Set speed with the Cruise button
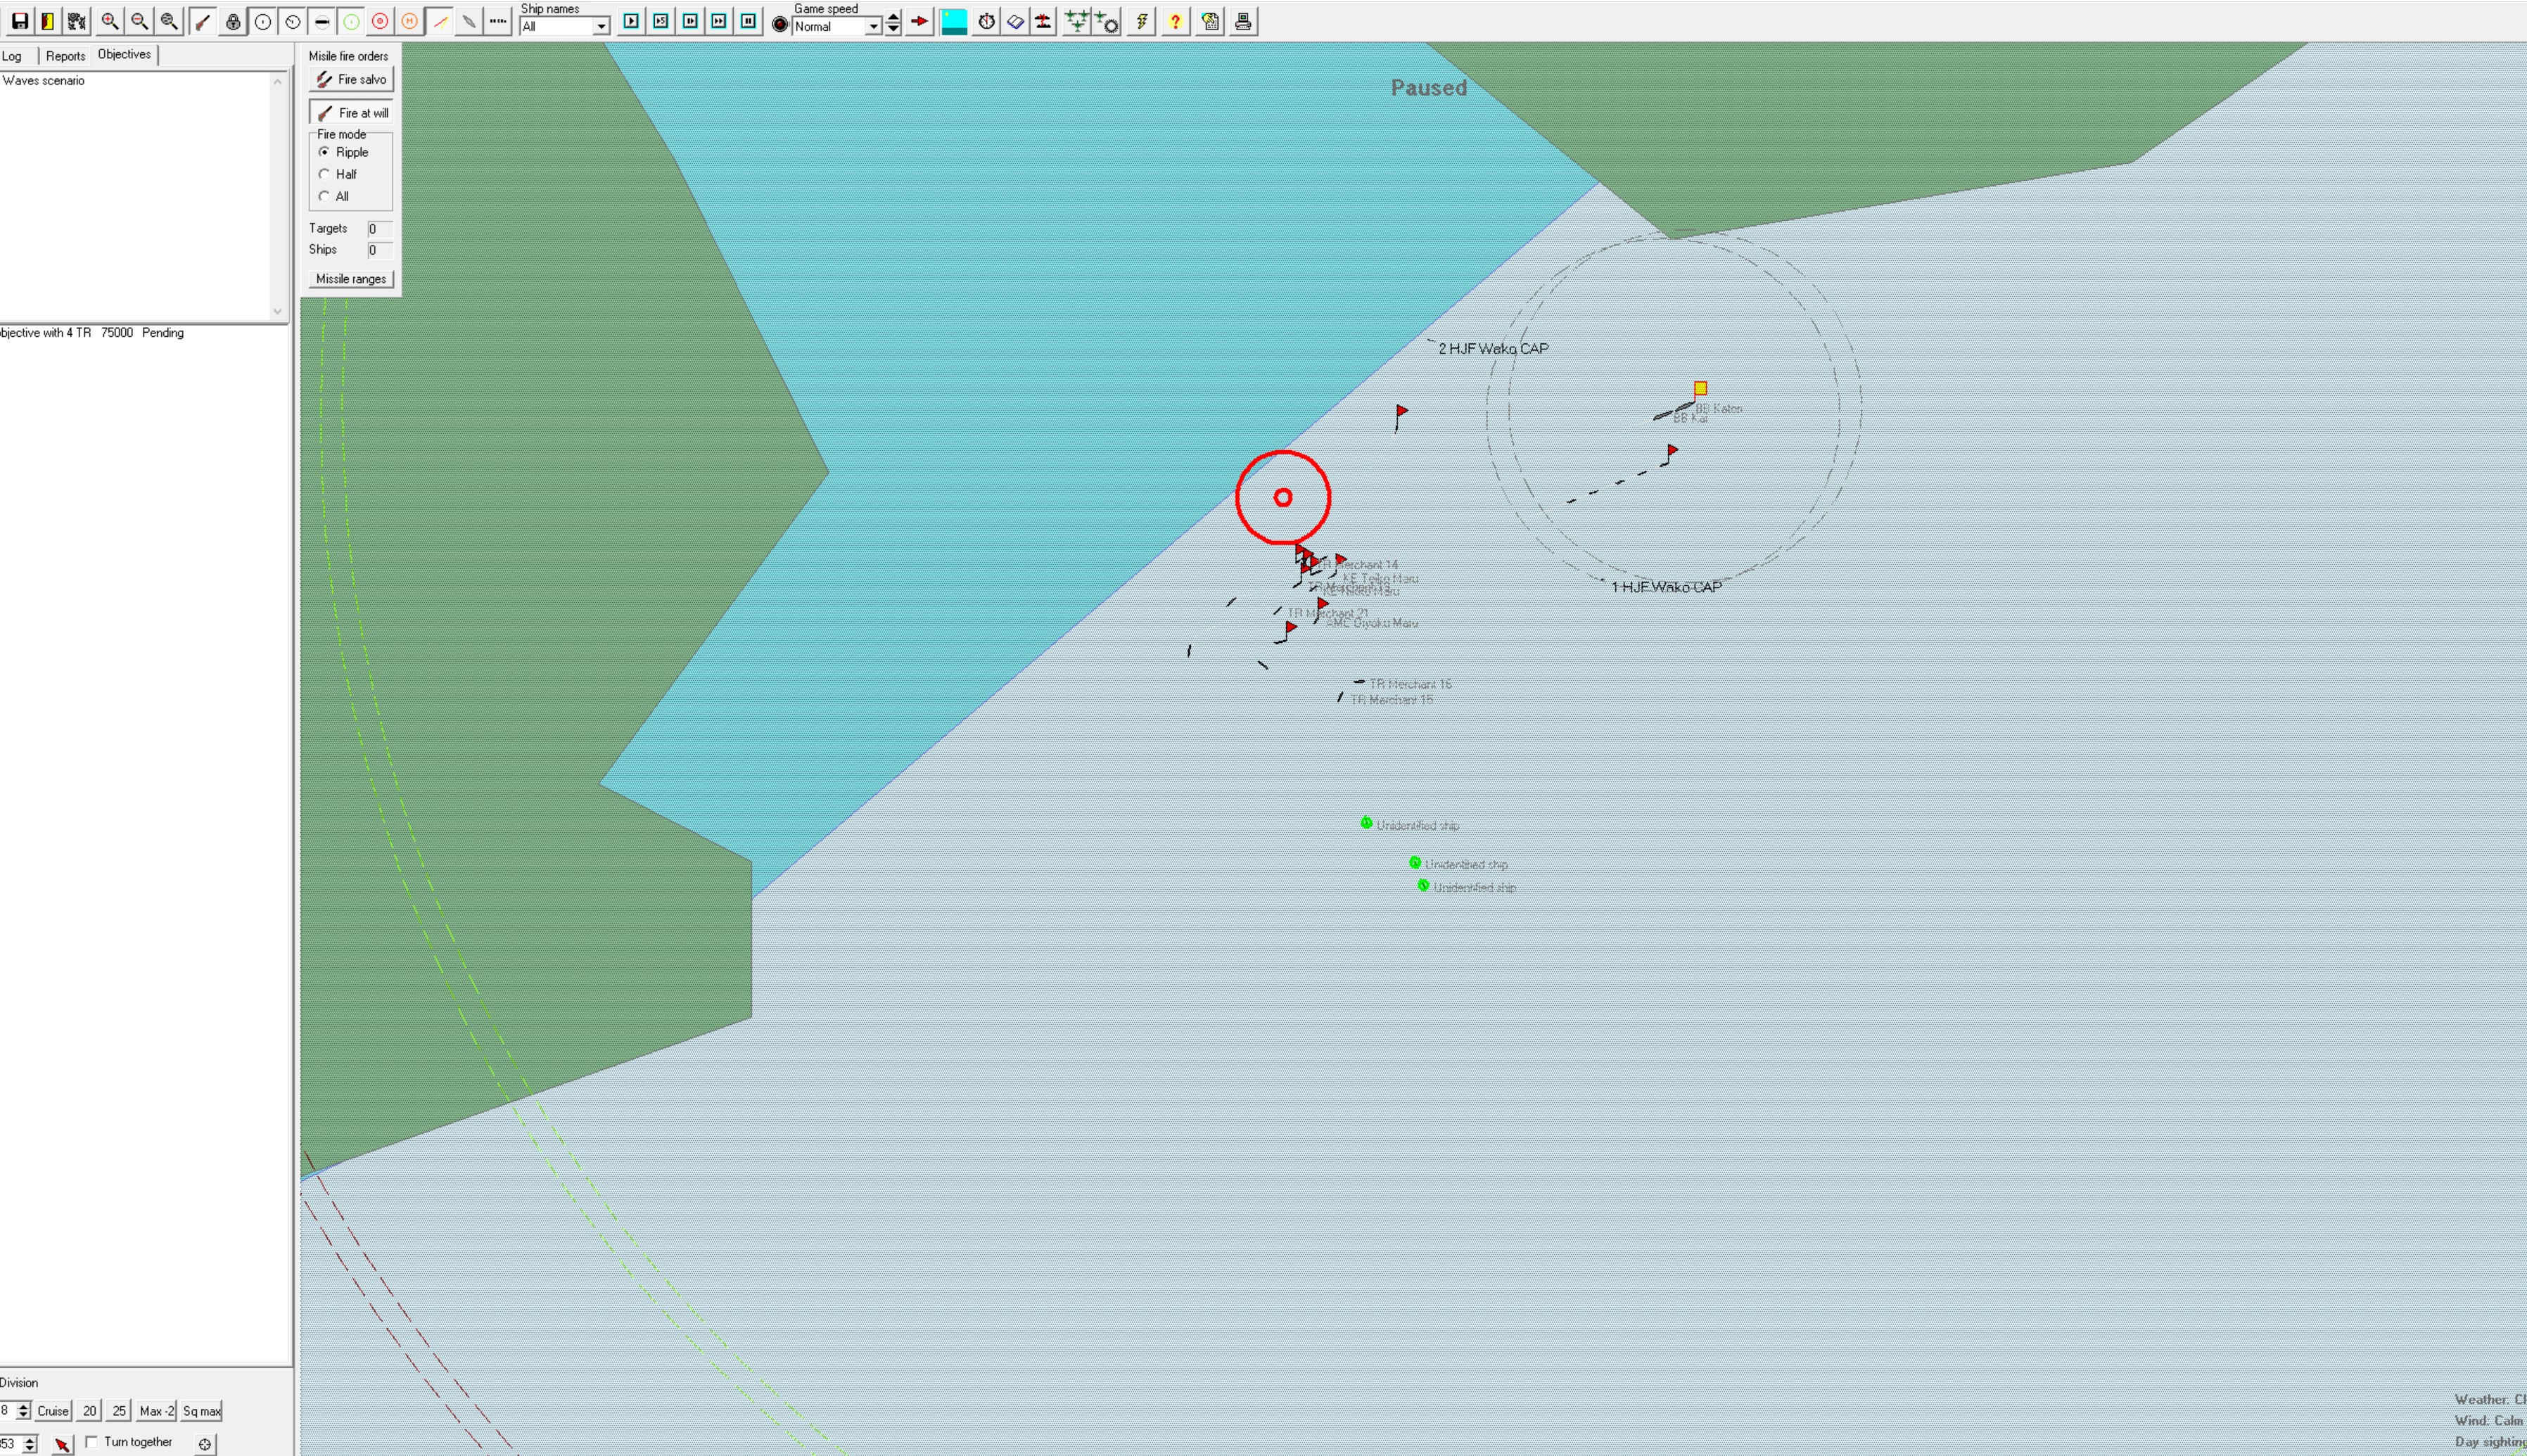 coord(53,1411)
